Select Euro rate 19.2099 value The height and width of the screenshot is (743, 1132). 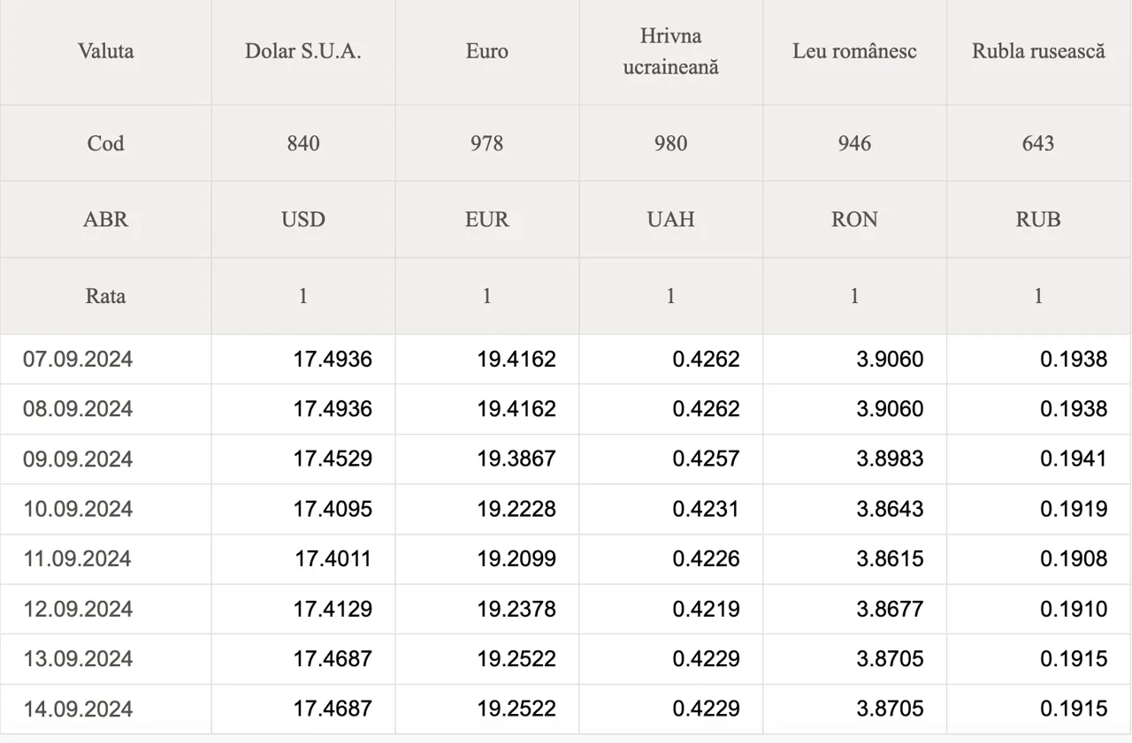pos(516,559)
